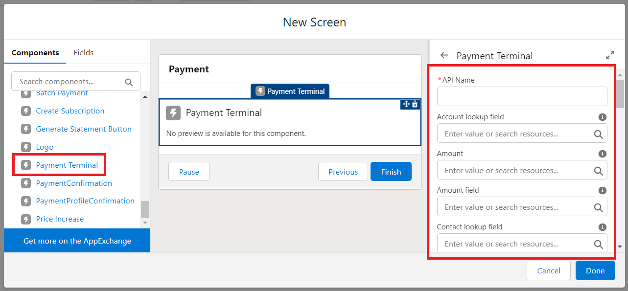This screenshot has width=628, height=291.
Task: Click info icon next to Amount field
Action: pos(603,191)
